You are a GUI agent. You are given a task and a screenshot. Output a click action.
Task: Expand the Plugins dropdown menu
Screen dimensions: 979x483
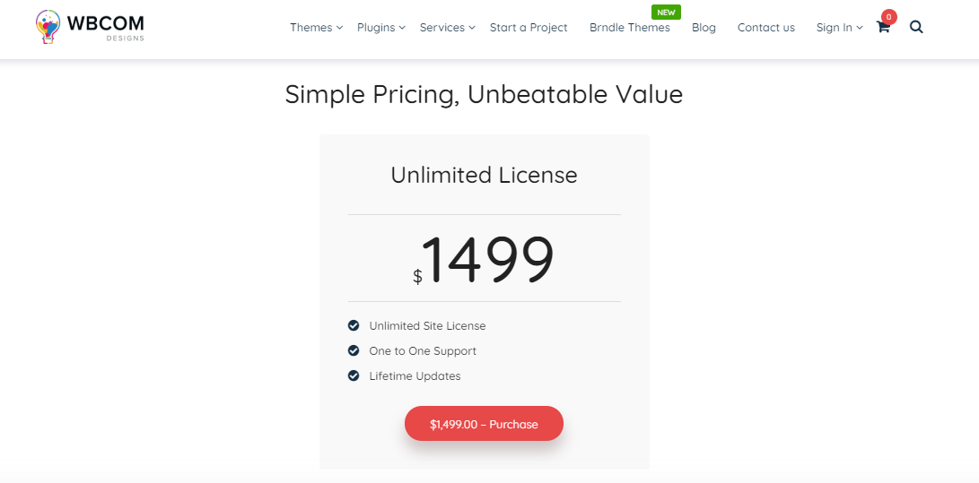381,28
